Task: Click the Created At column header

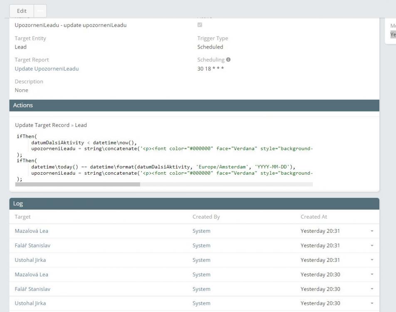Action: point(314,217)
